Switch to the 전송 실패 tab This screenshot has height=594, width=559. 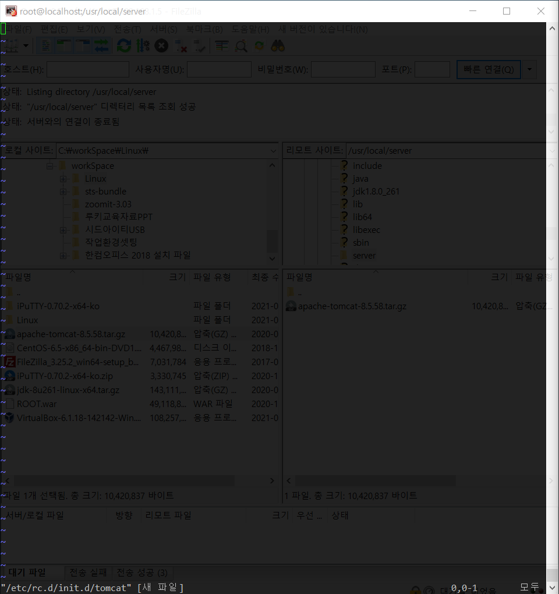point(89,572)
